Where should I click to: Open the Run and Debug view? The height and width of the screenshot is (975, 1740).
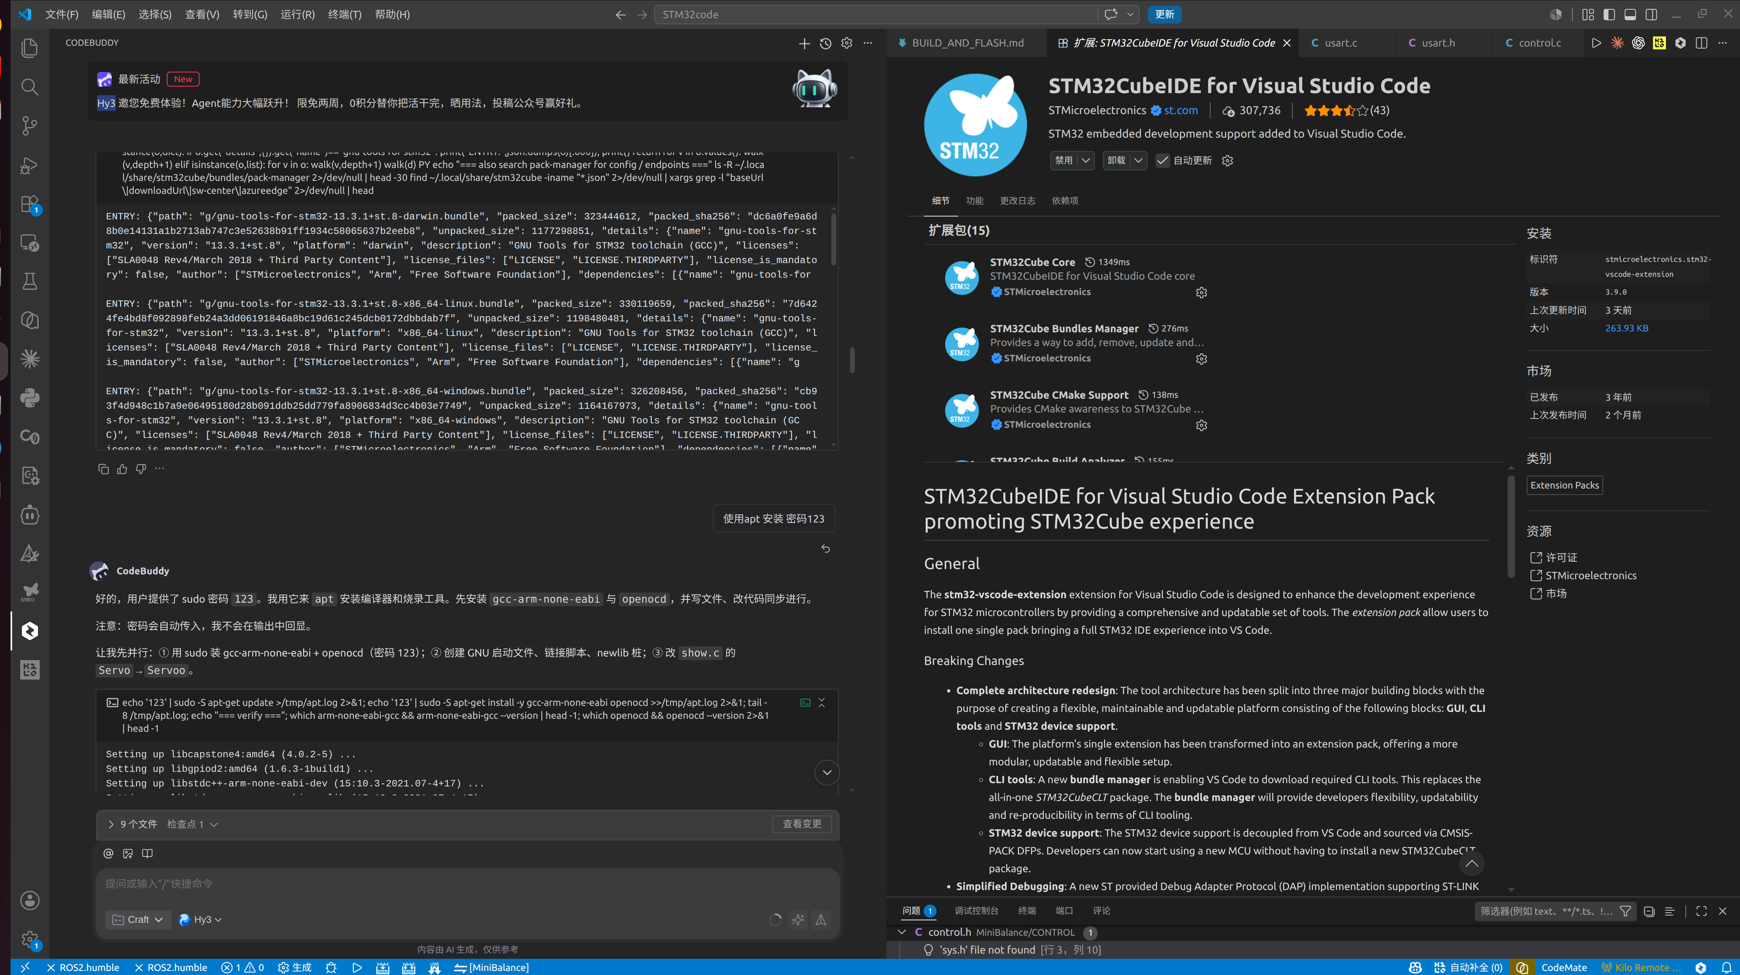click(x=30, y=165)
